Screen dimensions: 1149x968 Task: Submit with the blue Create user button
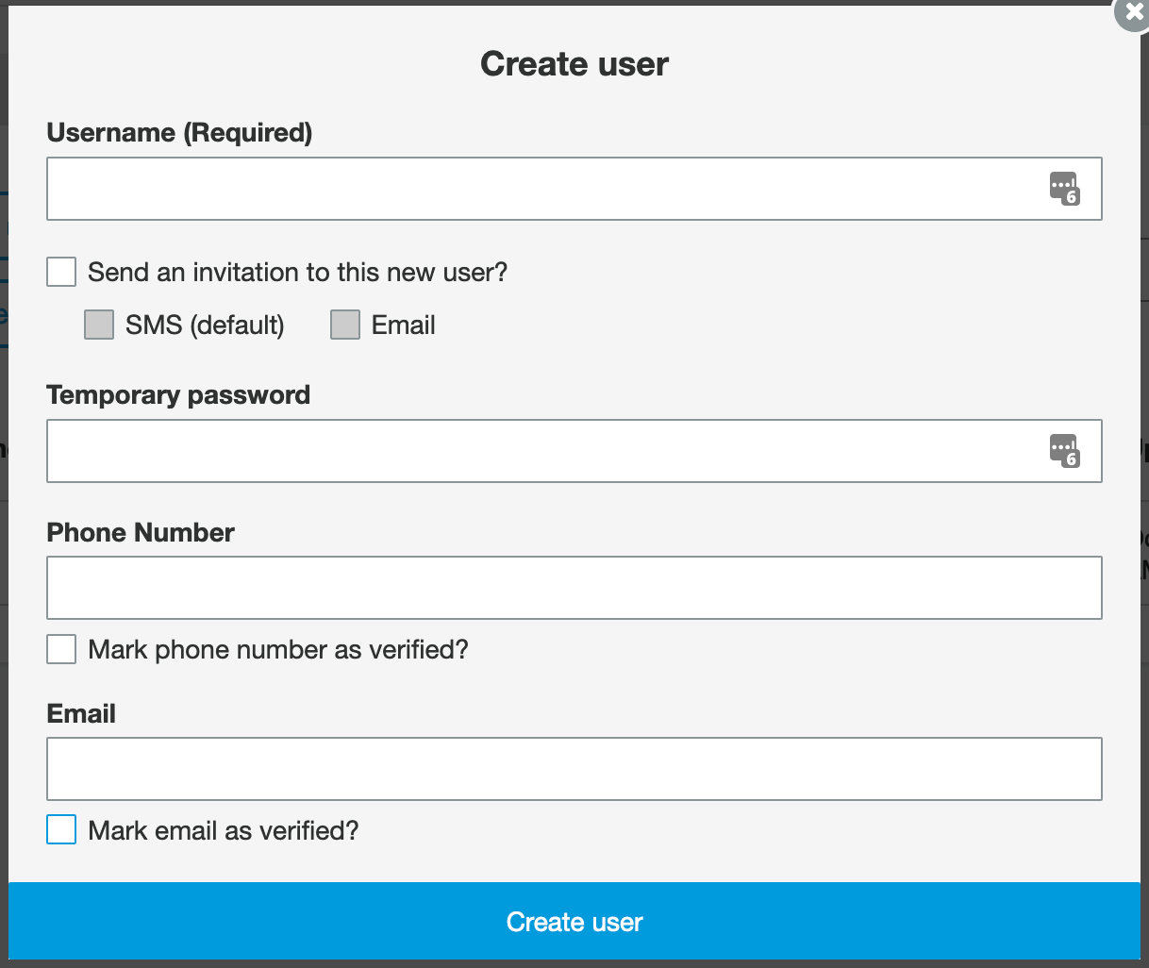point(574,921)
